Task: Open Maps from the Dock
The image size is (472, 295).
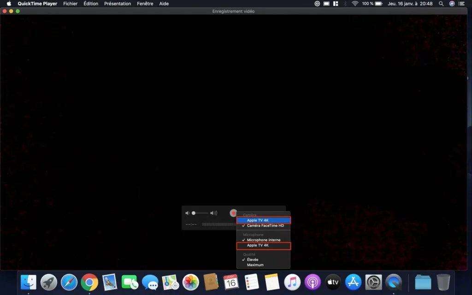Action: [x=171, y=283]
